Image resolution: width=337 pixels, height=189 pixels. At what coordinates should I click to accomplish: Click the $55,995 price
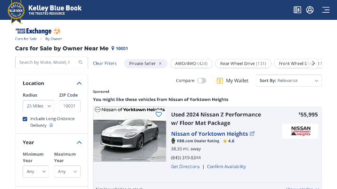(308, 115)
